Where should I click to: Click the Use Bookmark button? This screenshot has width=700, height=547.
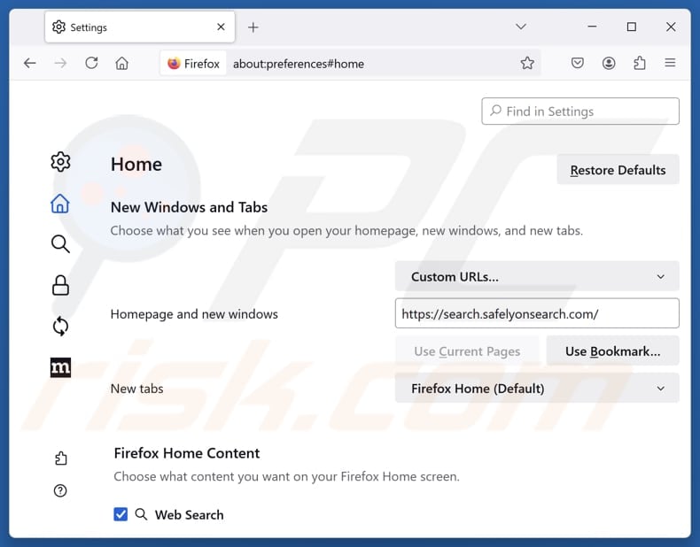pyautogui.click(x=612, y=351)
